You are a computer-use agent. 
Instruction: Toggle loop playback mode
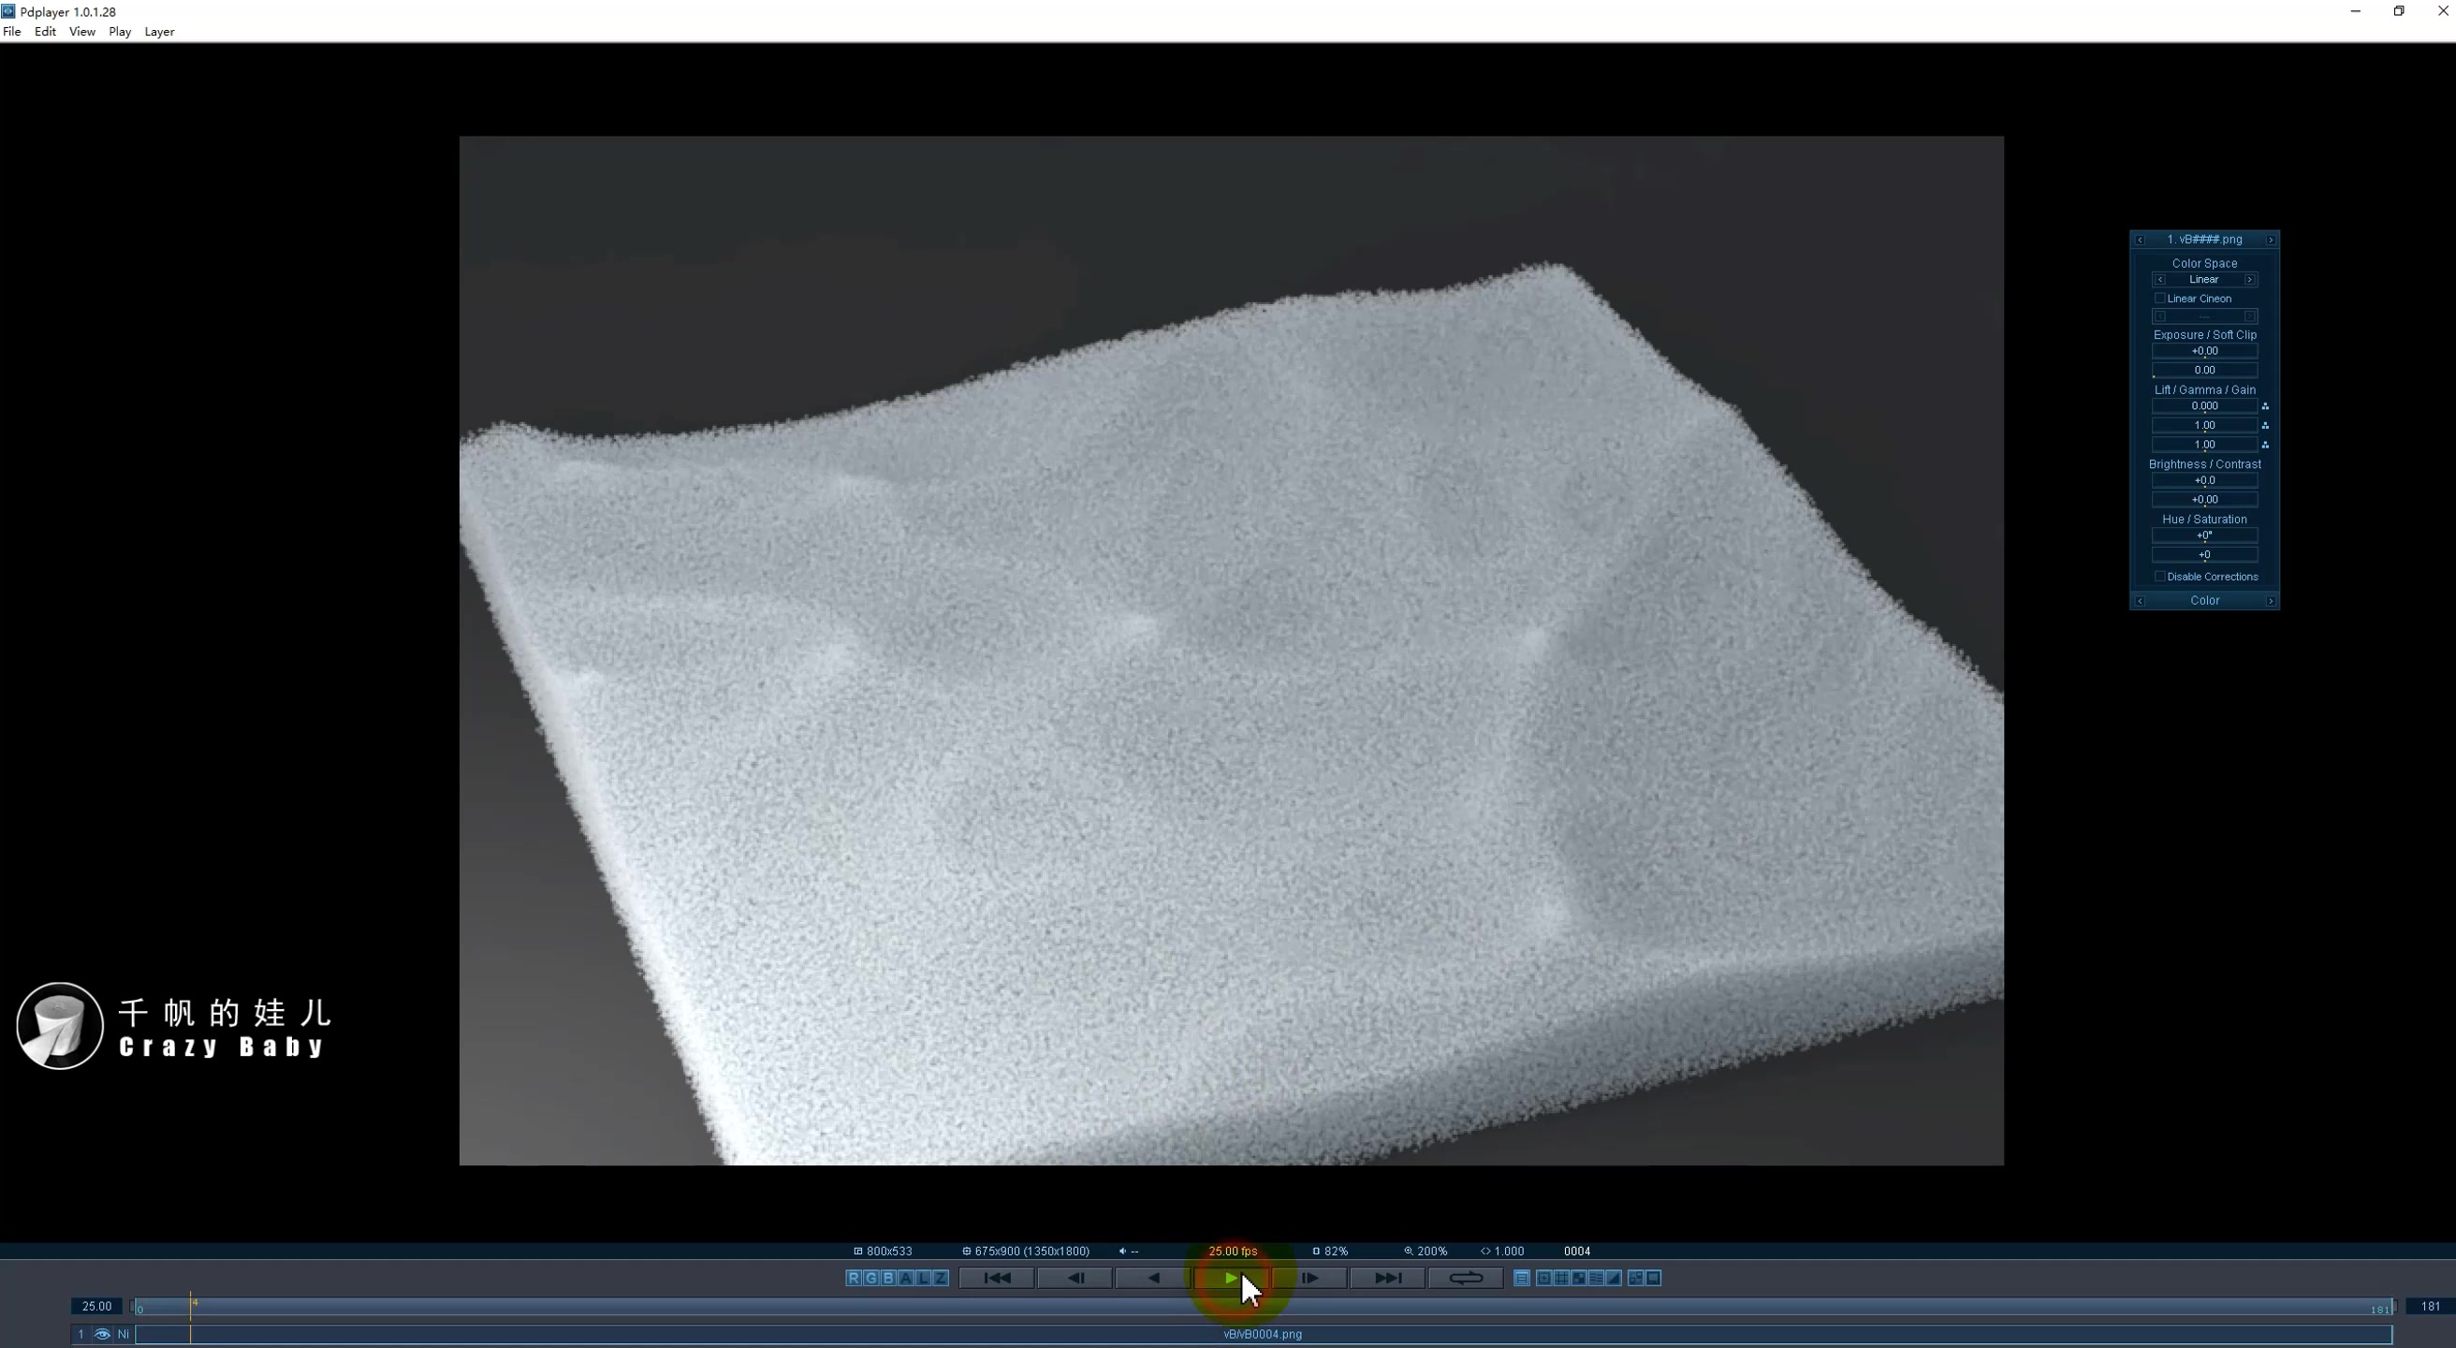tap(1466, 1279)
